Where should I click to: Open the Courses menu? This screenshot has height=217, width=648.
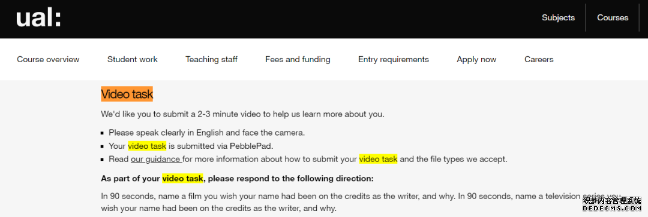tap(613, 18)
